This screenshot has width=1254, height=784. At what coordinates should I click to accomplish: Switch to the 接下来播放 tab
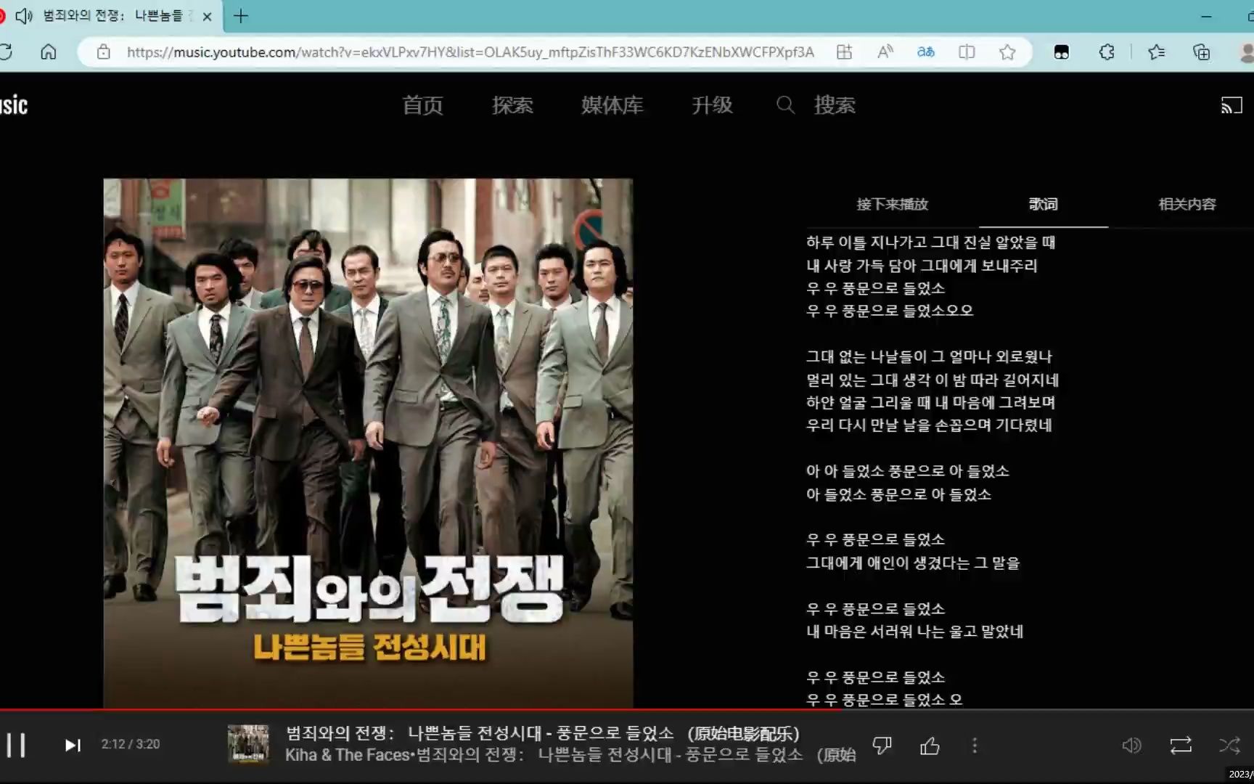893,204
